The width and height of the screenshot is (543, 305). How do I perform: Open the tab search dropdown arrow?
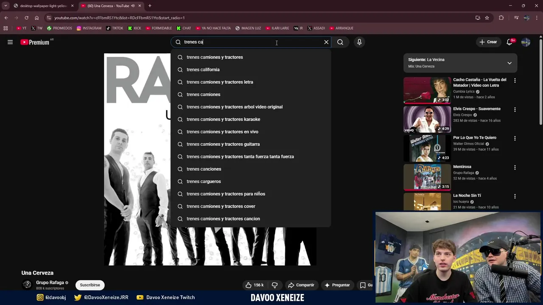pos(5,6)
